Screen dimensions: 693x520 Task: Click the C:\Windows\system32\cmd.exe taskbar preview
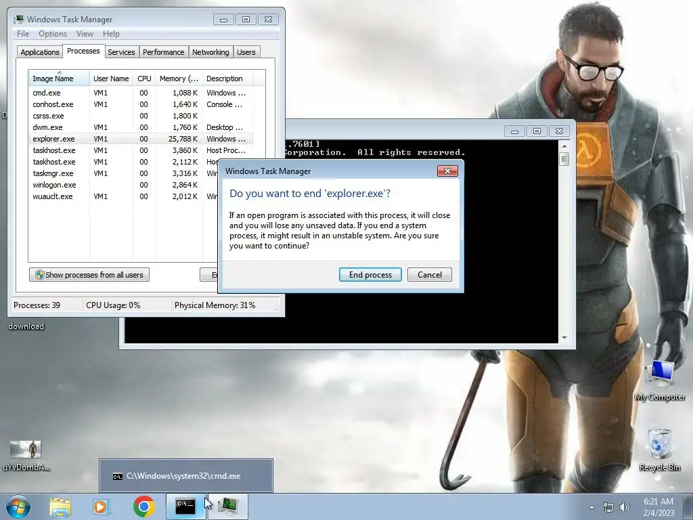click(186, 476)
